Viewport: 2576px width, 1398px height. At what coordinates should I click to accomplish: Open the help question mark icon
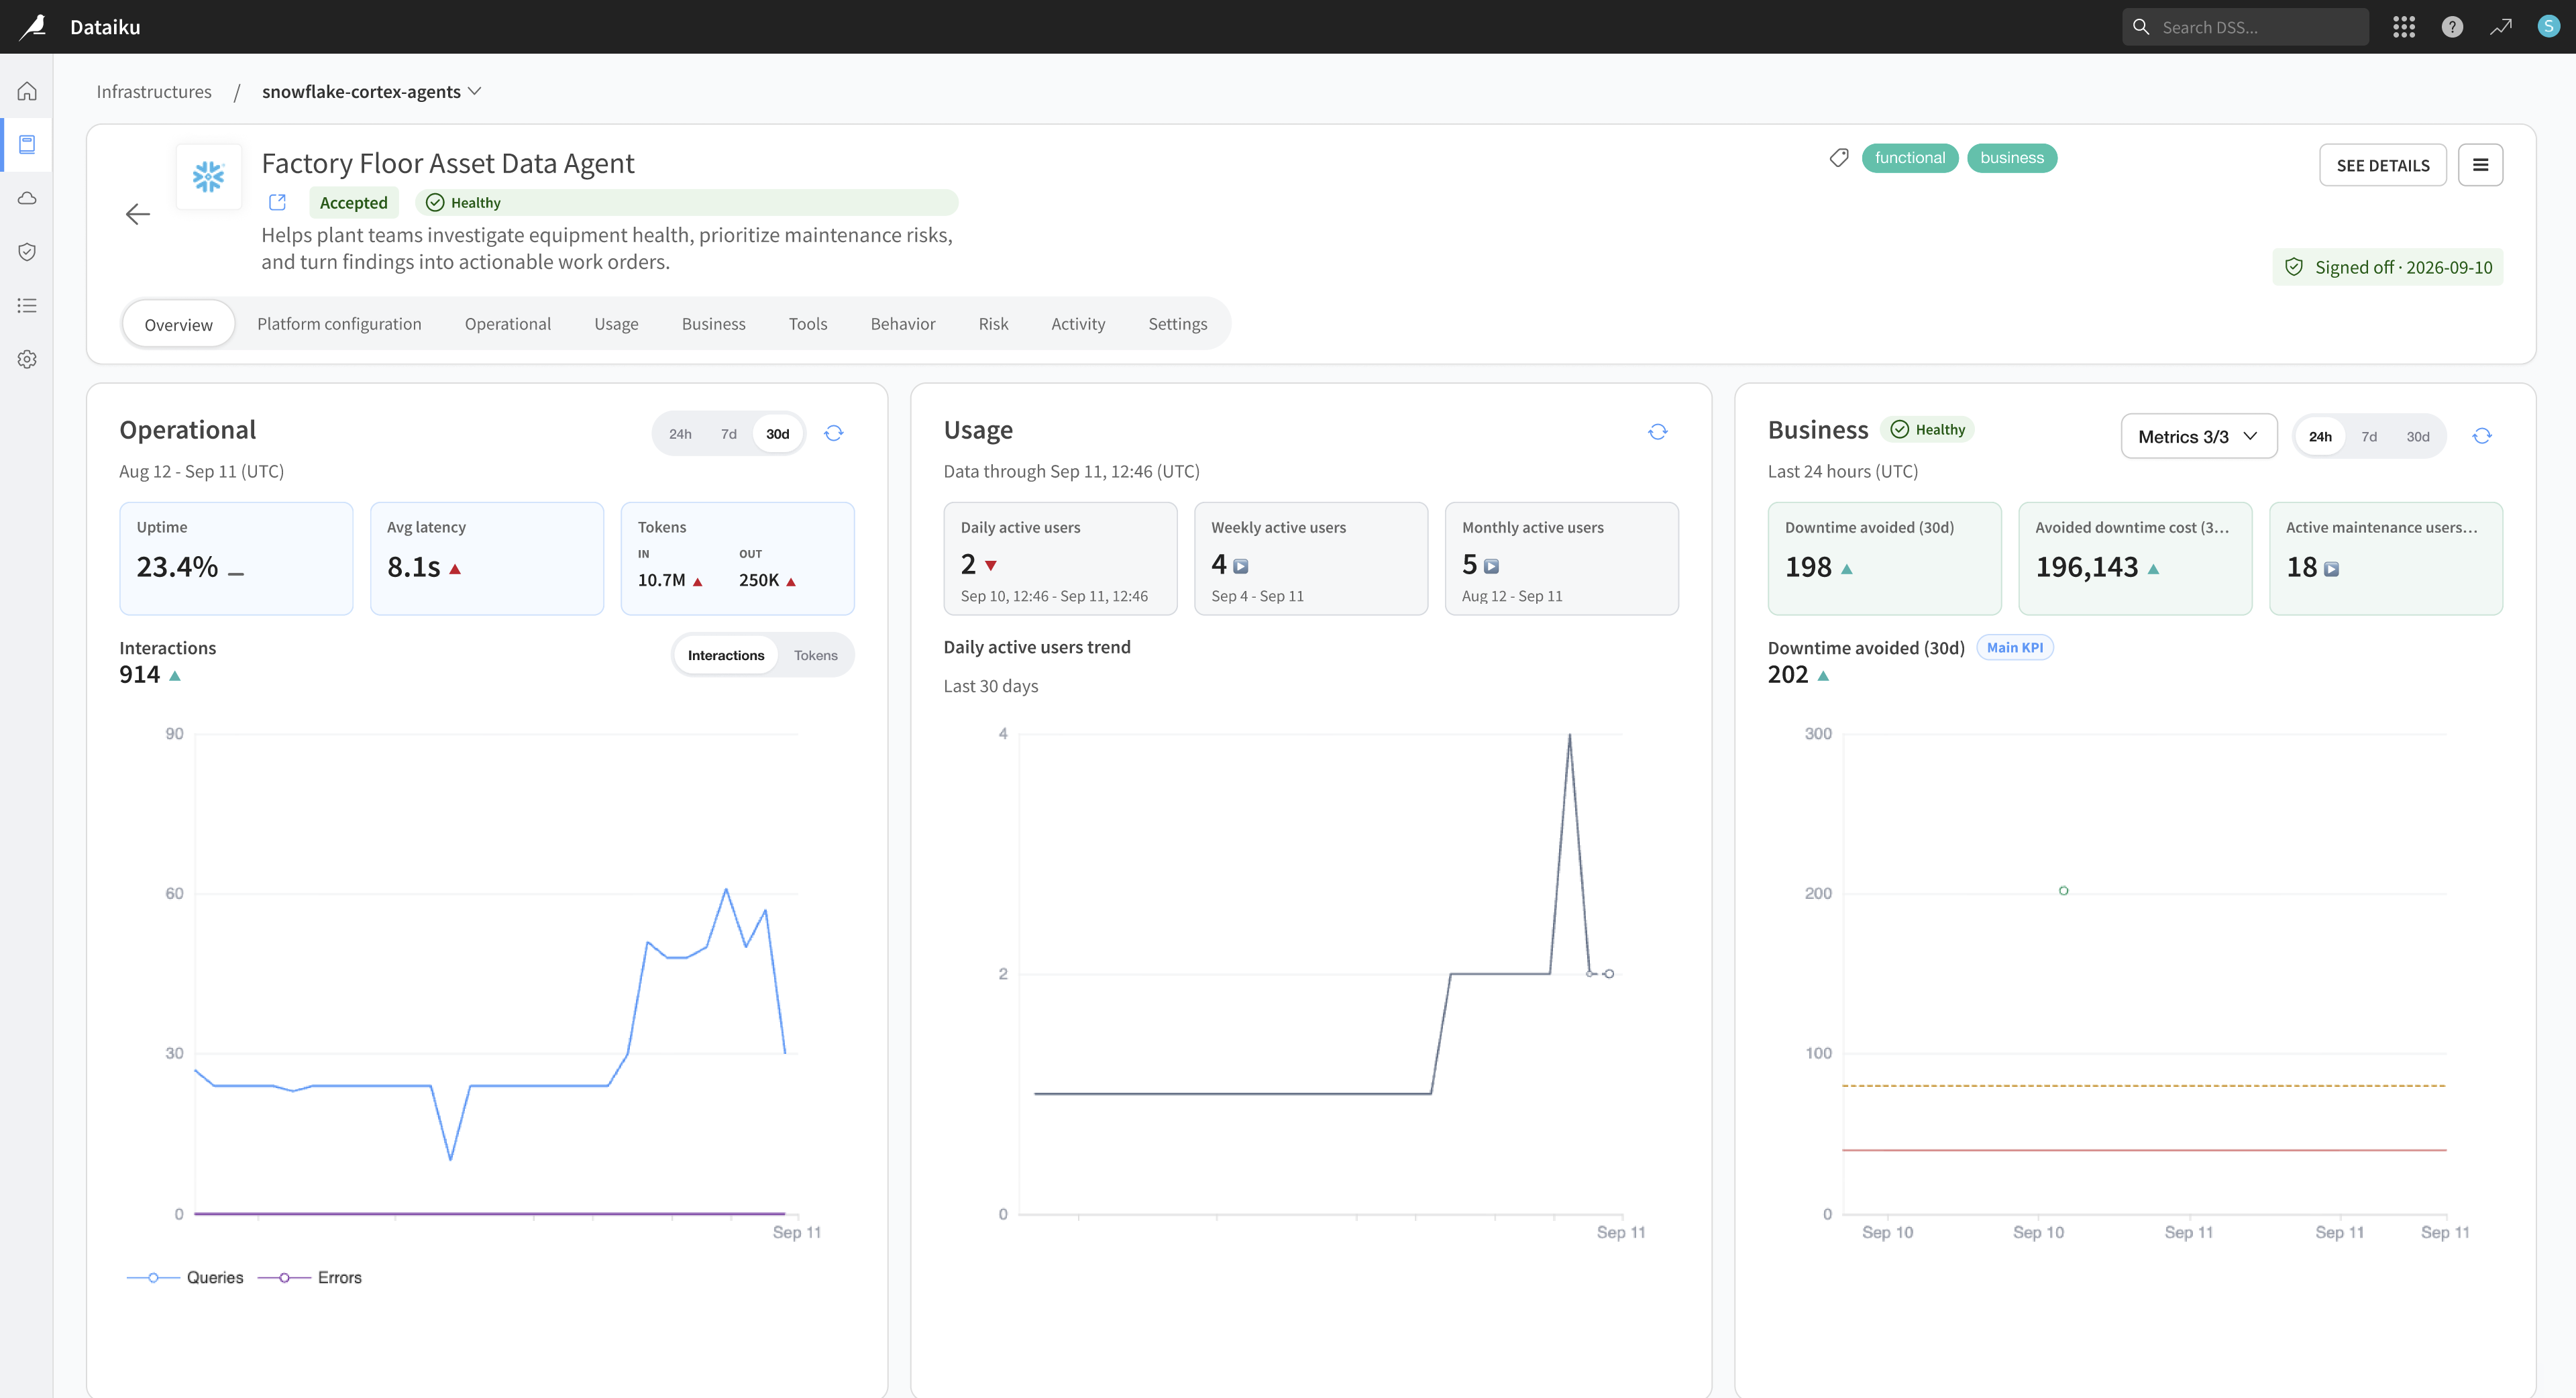pyautogui.click(x=2452, y=27)
